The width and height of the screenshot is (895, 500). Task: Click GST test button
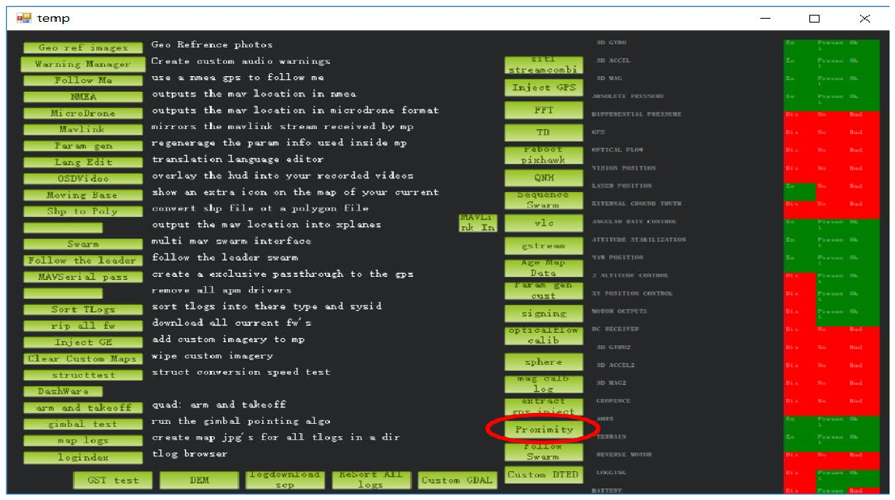click(113, 480)
